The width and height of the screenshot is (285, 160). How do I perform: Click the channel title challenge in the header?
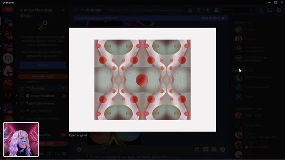click(x=93, y=10)
